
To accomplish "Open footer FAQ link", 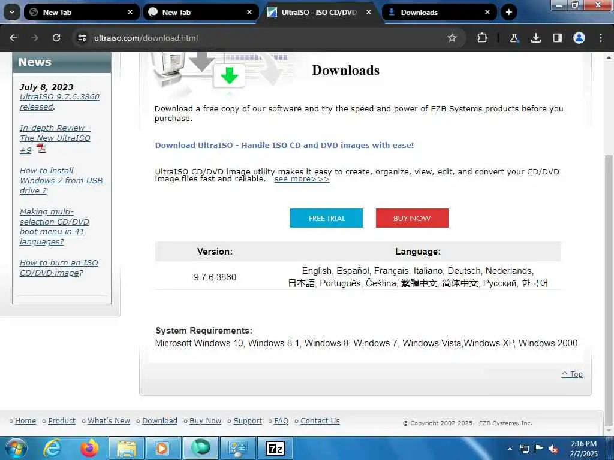I will tap(281, 421).
